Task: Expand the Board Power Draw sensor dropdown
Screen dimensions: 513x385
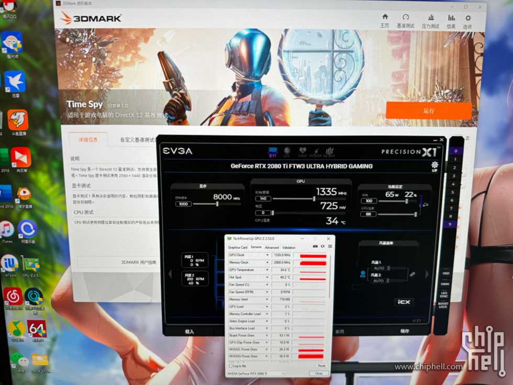Action: click(267, 336)
